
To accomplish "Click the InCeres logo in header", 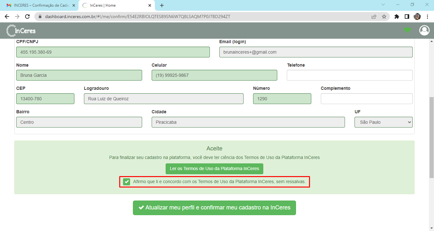I will [x=21, y=31].
